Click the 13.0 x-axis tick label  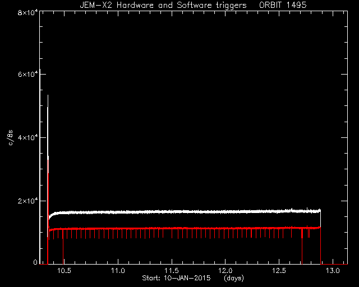333,271
